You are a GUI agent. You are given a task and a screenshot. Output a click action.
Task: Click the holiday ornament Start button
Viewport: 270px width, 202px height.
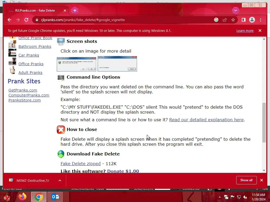(x=7, y=197)
